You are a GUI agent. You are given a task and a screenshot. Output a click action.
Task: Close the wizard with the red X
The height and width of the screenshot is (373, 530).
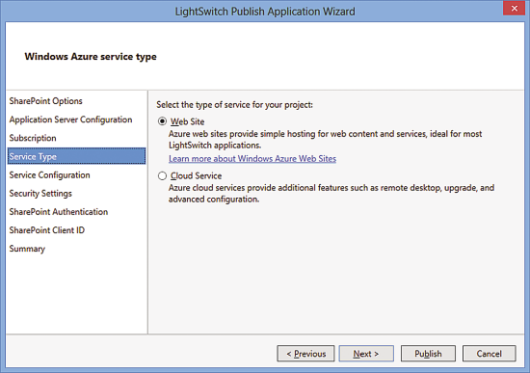pyautogui.click(x=515, y=8)
